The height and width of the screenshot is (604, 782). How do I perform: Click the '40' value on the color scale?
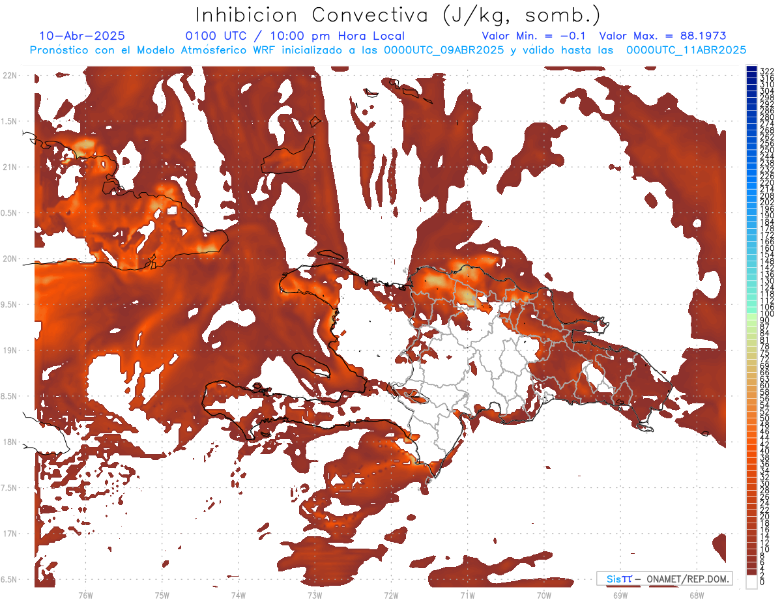(764, 451)
